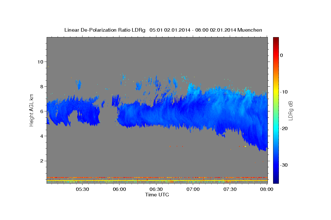Click the red noise band near the ground
This screenshot has height=220, width=331.
coord(157,177)
